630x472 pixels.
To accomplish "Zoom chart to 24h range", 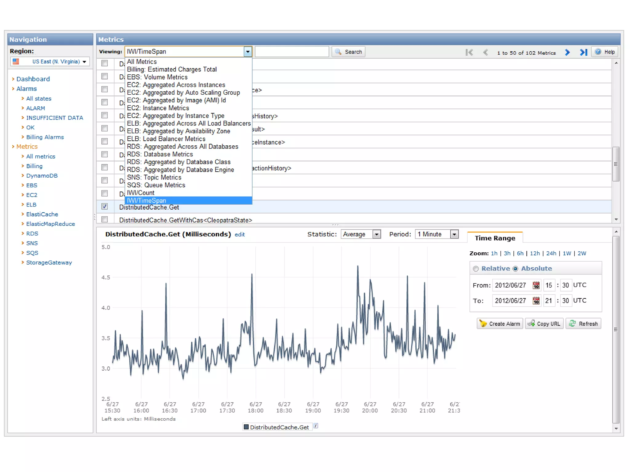I will point(551,253).
